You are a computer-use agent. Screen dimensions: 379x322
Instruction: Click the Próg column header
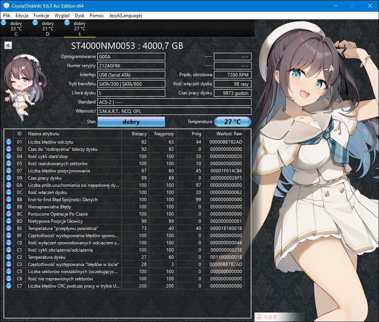point(189,134)
